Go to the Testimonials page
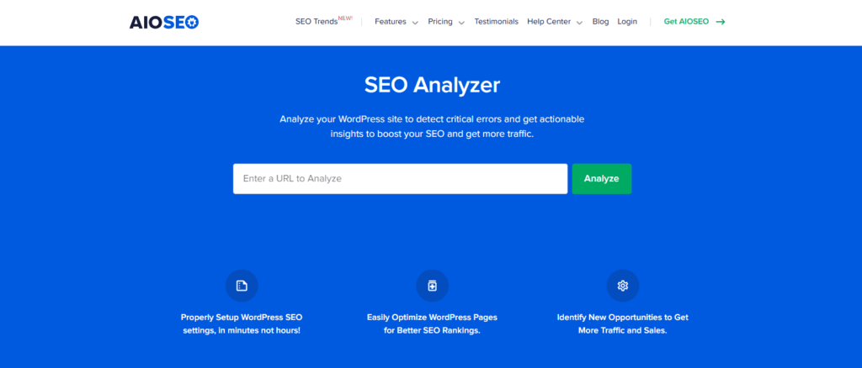 496,22
